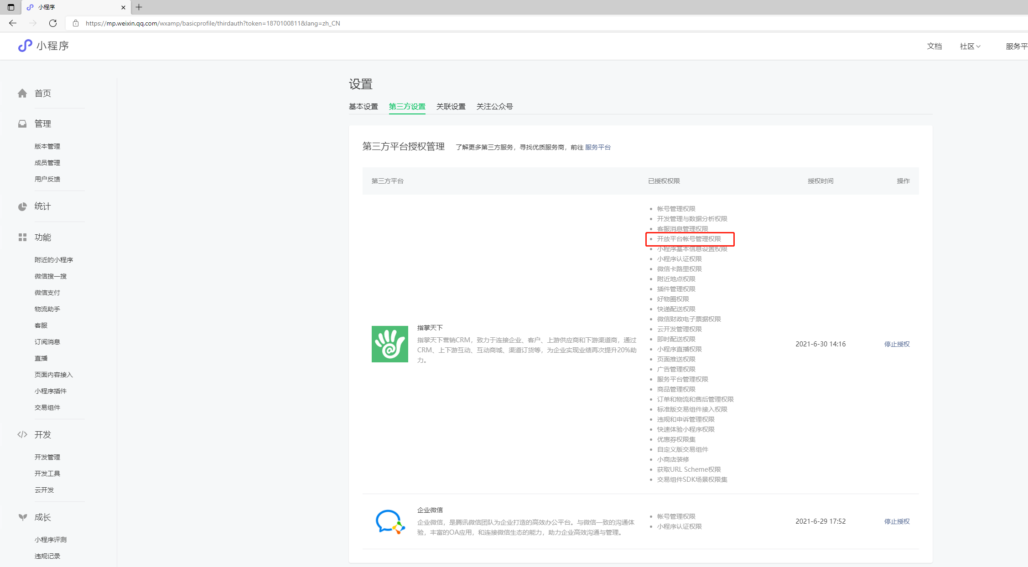This screenshot has width=1028, height=567.
Task: Switch to the 基本设置 tab
Action: pyautogui.click(x=363, y=107)
